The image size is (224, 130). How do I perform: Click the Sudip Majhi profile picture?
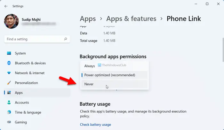pyautogui.click(x=12, y=21)
